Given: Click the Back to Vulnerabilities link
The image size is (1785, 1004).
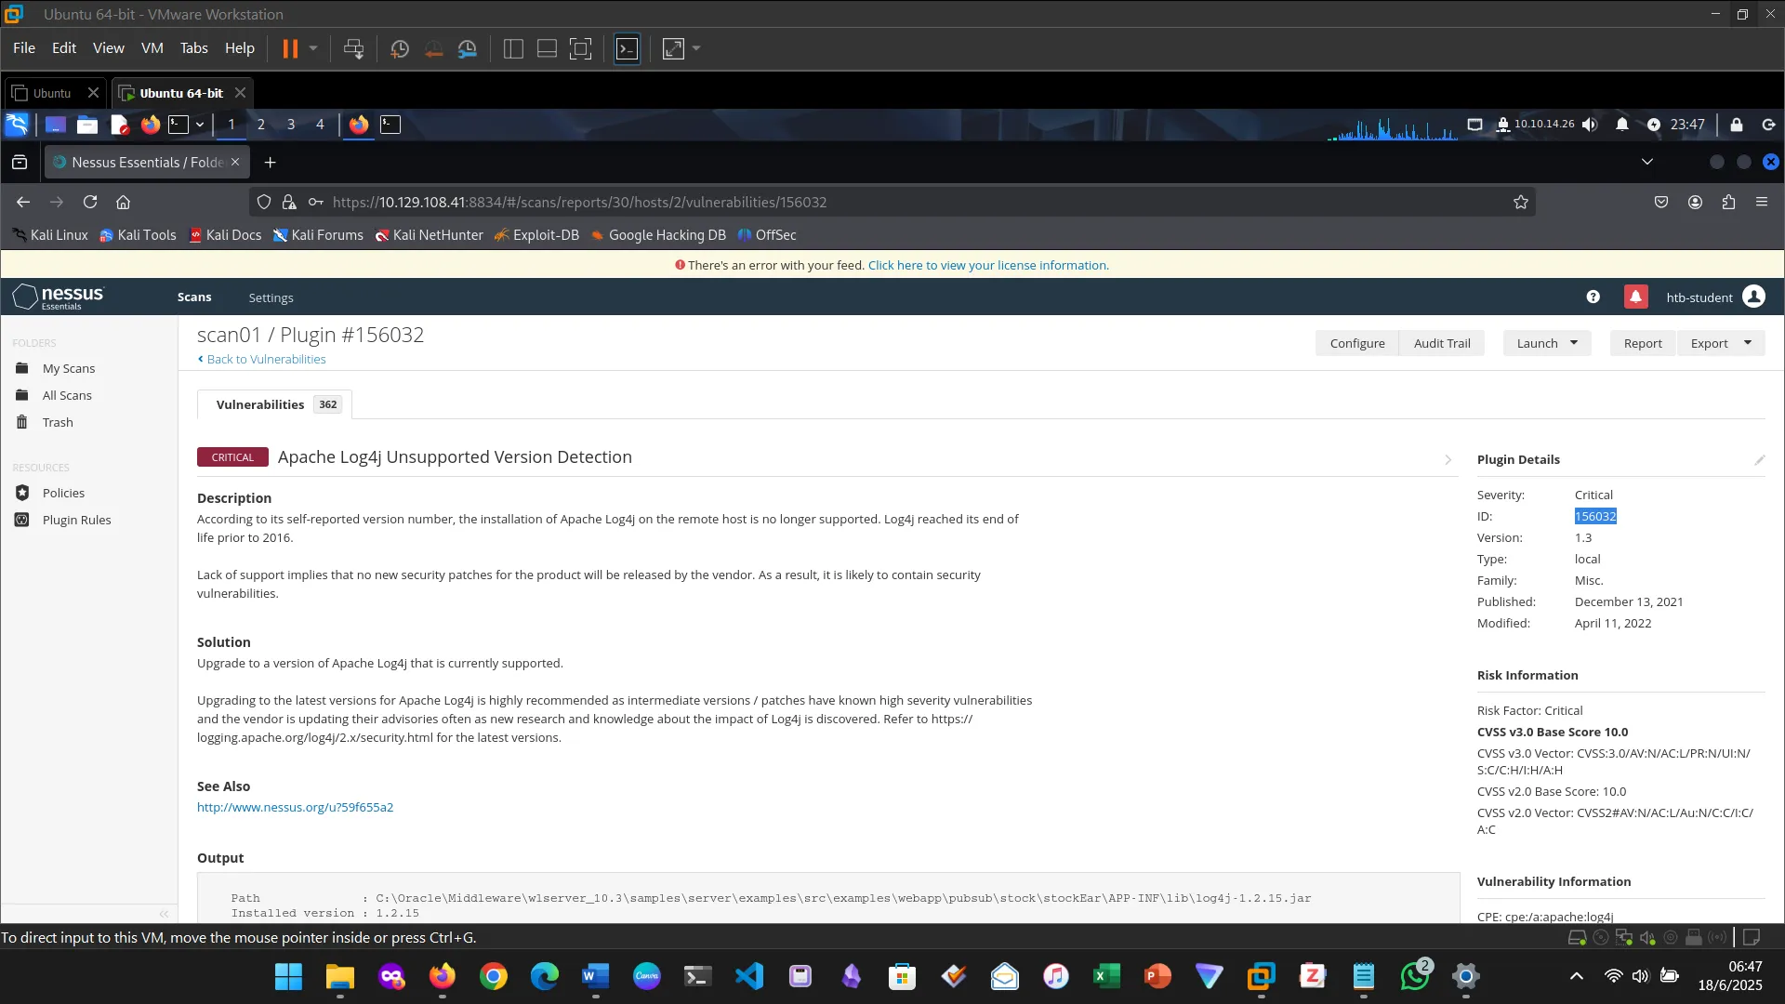Looking at the screenshot, I should tap(266, 359).
